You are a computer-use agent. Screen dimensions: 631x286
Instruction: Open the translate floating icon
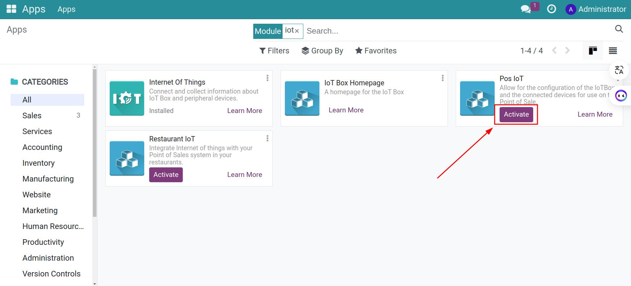pyautogui.click(x=619, y=70)
